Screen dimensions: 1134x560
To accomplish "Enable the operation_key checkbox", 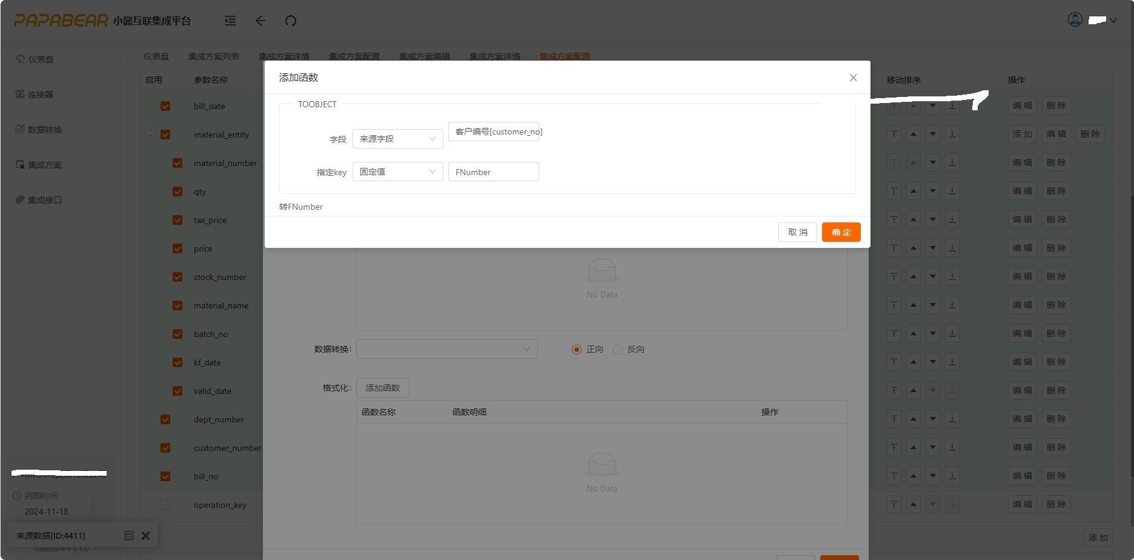I will point(165,505).
